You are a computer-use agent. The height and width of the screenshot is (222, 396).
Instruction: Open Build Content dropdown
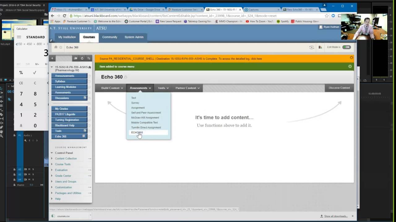pos(112,88)
